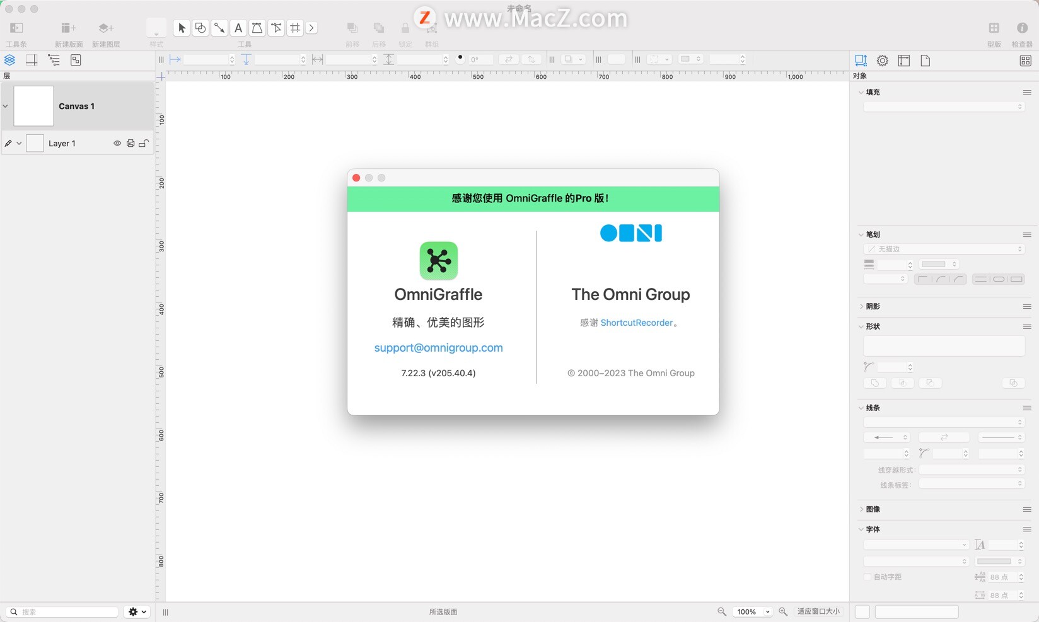Open ShortcutRecorder link
The image size is (1039, 622).
(637, 323)
